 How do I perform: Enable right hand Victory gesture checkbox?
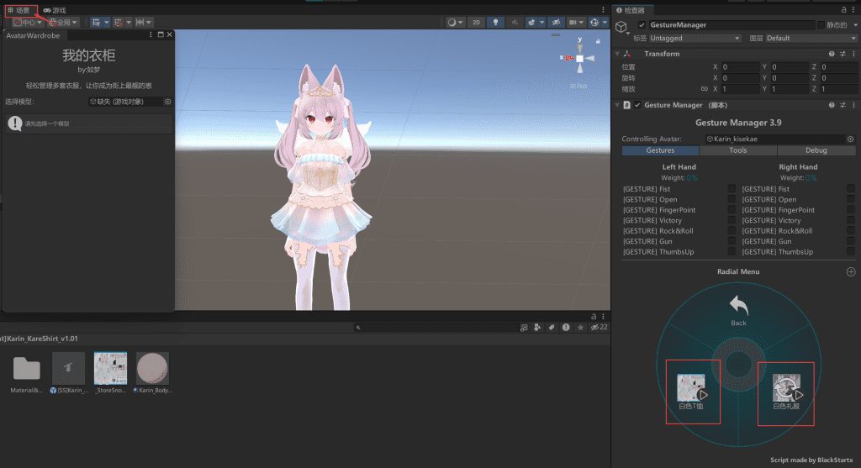(x=850, y=220)
